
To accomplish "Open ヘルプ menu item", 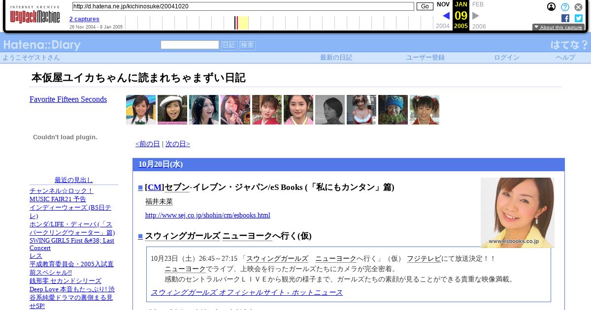I will (565, 58).
